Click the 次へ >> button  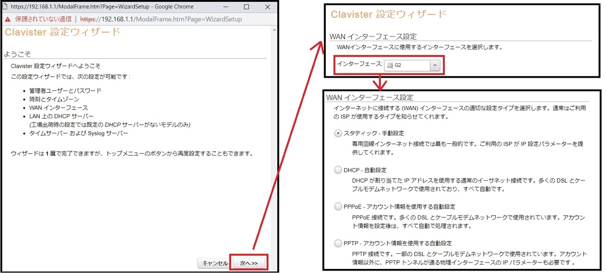[248, 263]
